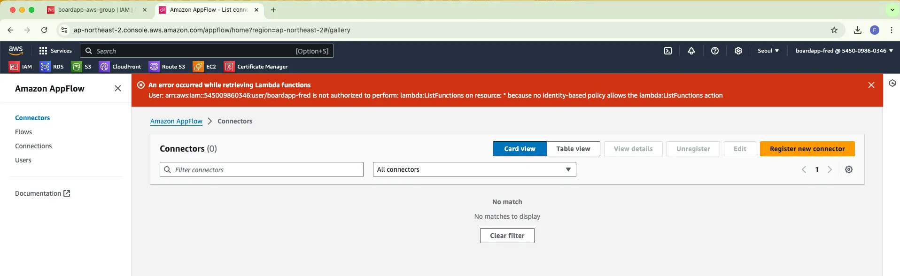This screenshot has height=276, width=900.
Task: Collapse the Amazon AppFlow side navigation
Action: pos(118,88)
